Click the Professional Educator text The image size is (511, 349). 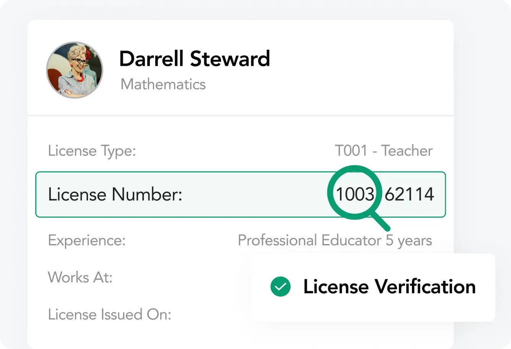coord(309,241)
